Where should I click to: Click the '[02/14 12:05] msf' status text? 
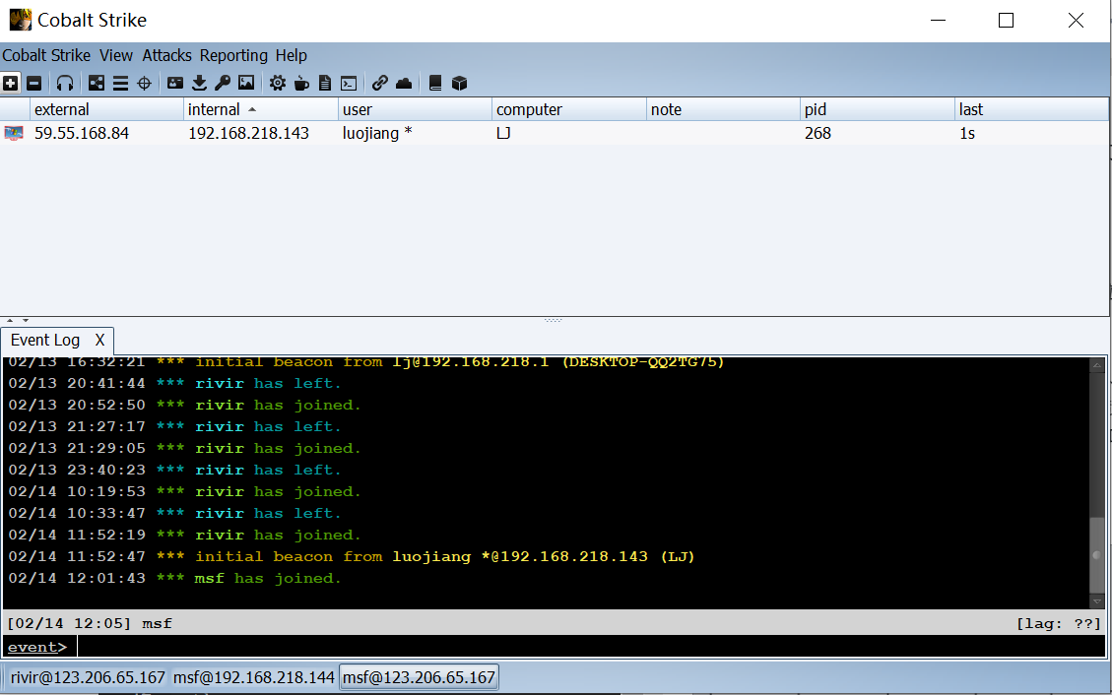coord(90,623)
